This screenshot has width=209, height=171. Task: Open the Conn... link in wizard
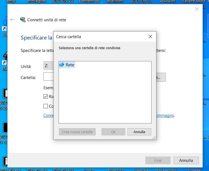pyautogui.click(x=49, y=115)
